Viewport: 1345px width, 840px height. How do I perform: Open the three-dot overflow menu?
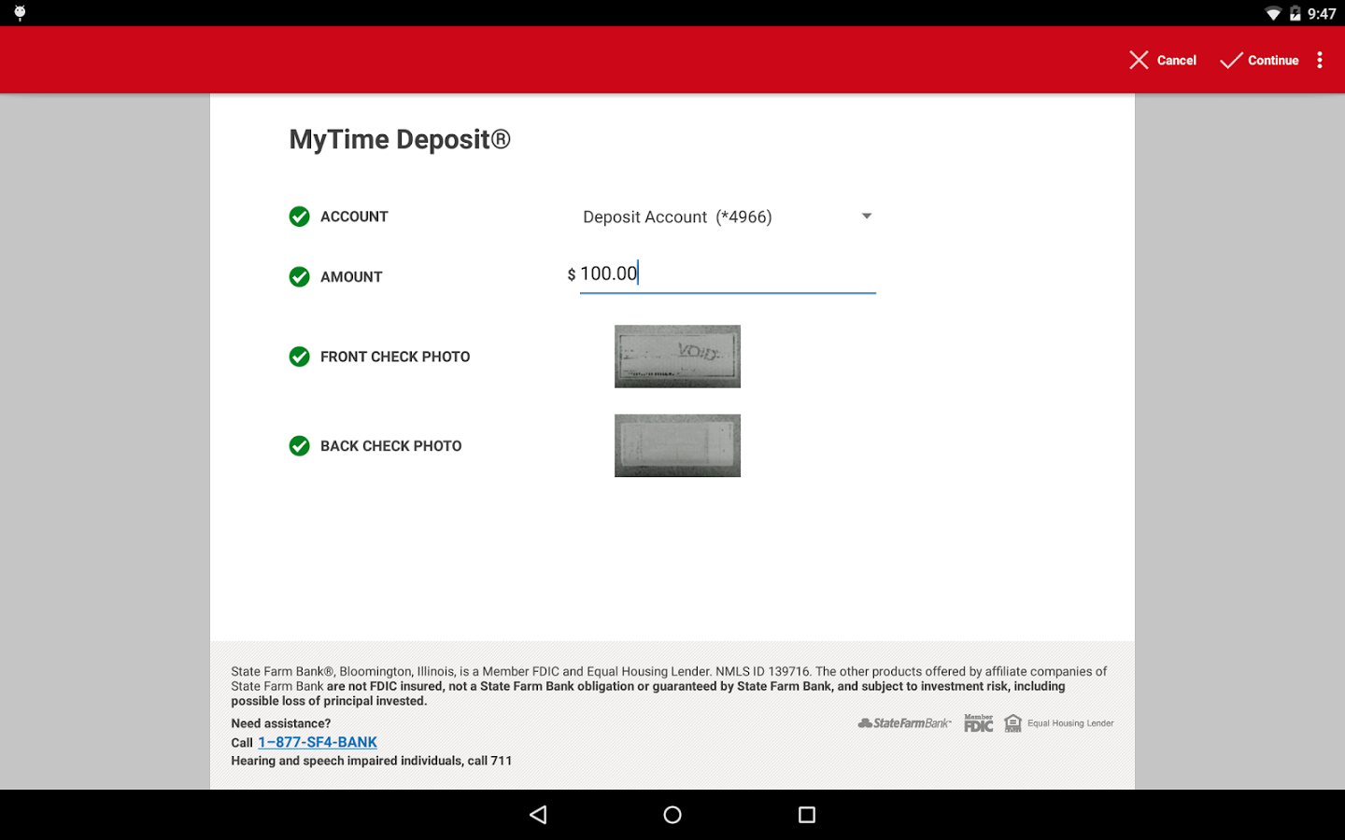[x=1320, y=60]
